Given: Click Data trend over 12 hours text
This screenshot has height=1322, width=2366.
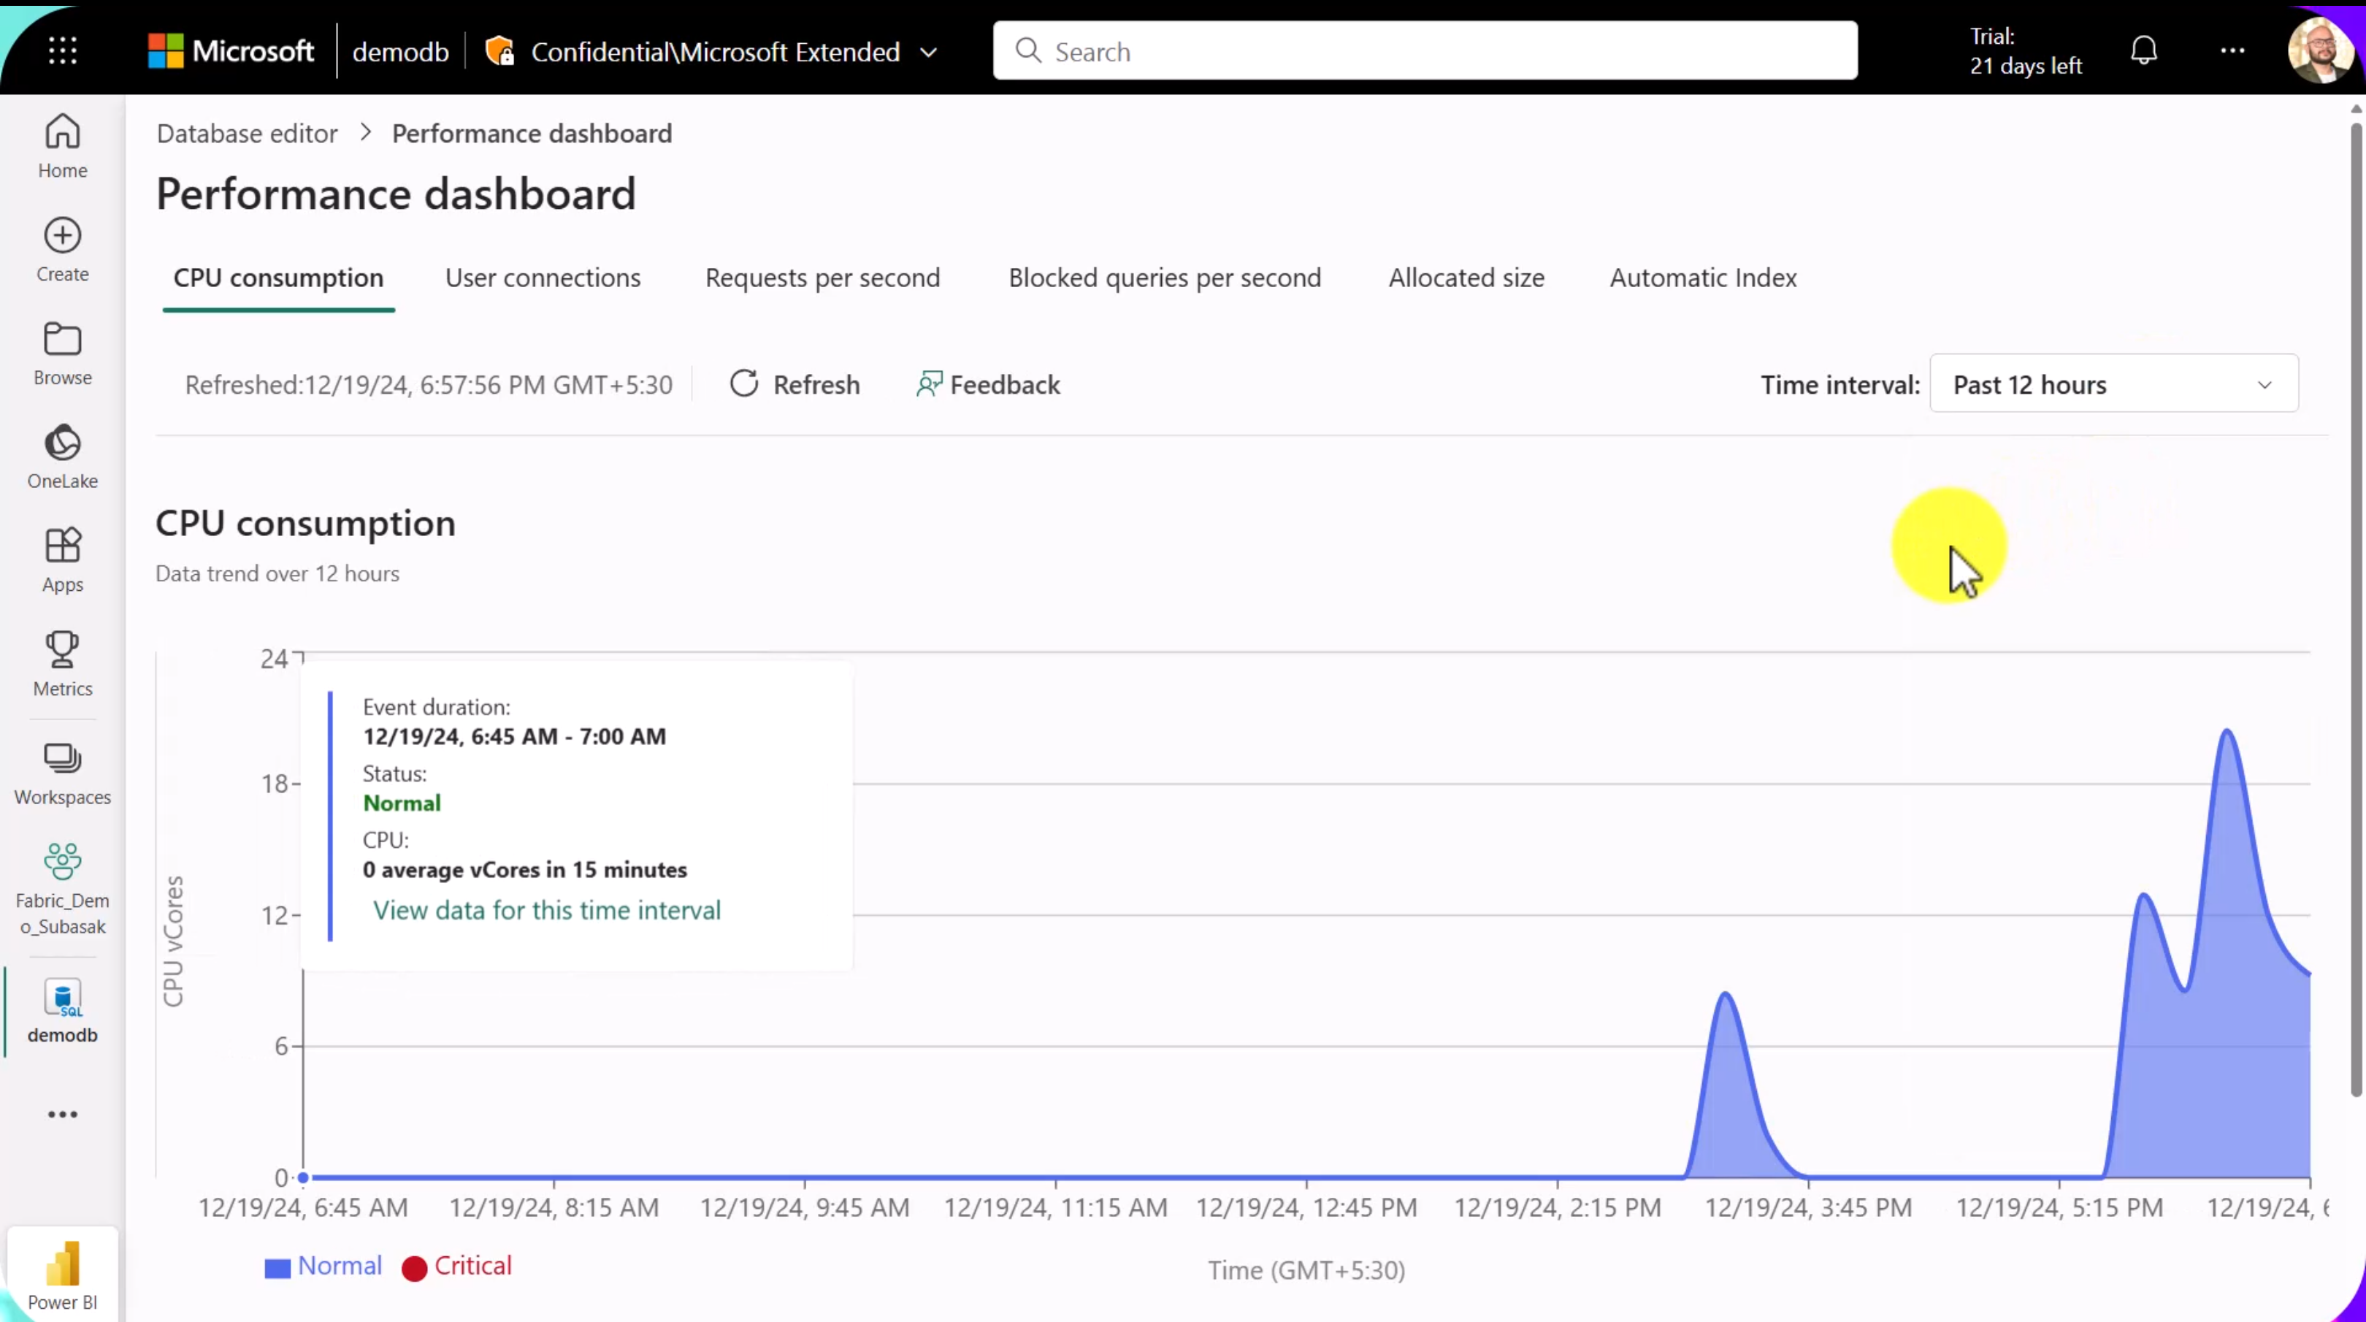Looking at the screenshot, I should [x=277, y=573].
